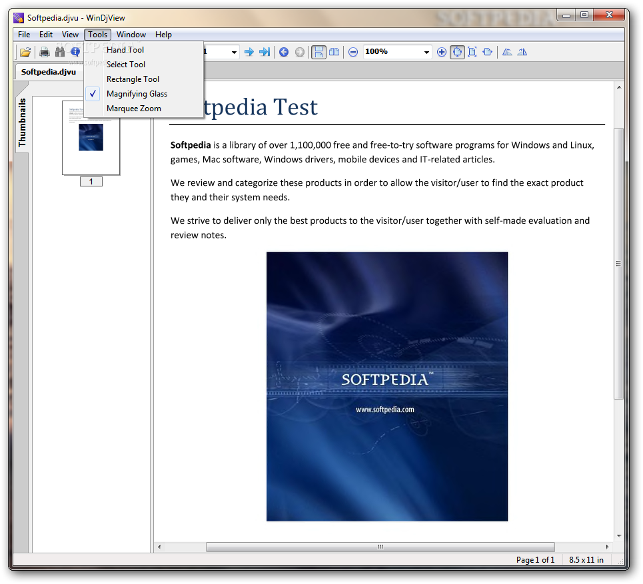Open the File menu
The image size is (643, 584).
(24, 35)
